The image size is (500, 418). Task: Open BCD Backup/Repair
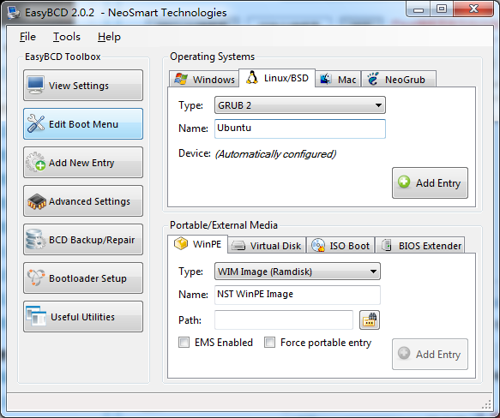pos(83,239)
